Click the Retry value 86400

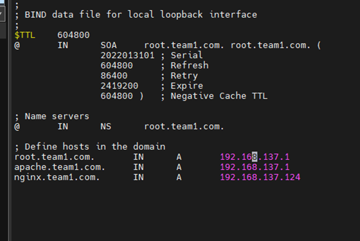coord(114,76)
